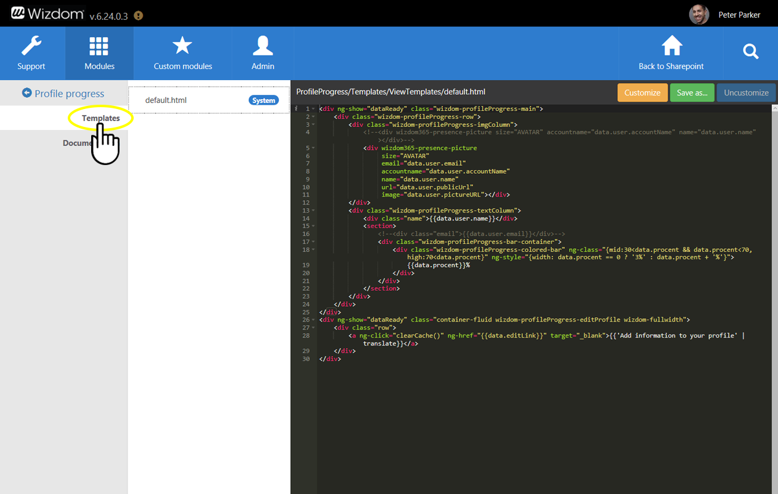Place cursor on email="data.user.email" on line 7
Image resolution: width=778 pixels, height=494 pixels.
pyautogui.click(x=424, y=164)
